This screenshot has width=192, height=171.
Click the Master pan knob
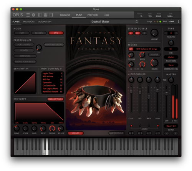(x=171, y=80)
